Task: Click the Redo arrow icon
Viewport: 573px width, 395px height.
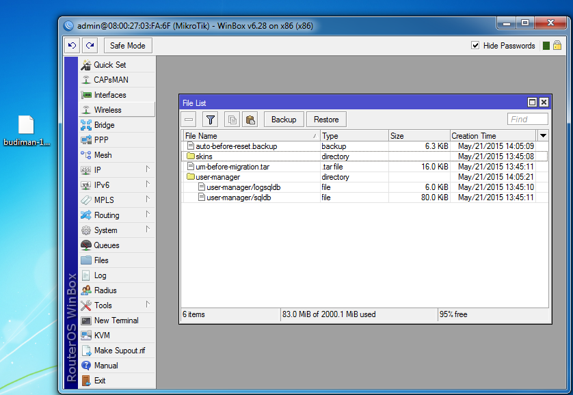Action: coord(90,46)
